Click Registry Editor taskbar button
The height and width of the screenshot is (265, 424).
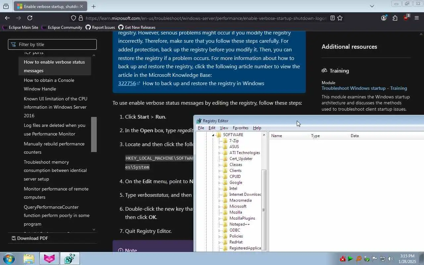(x=70, y=259)
